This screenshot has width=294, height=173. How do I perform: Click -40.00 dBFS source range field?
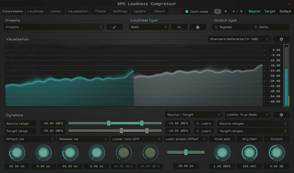click(x=53, y=123)
